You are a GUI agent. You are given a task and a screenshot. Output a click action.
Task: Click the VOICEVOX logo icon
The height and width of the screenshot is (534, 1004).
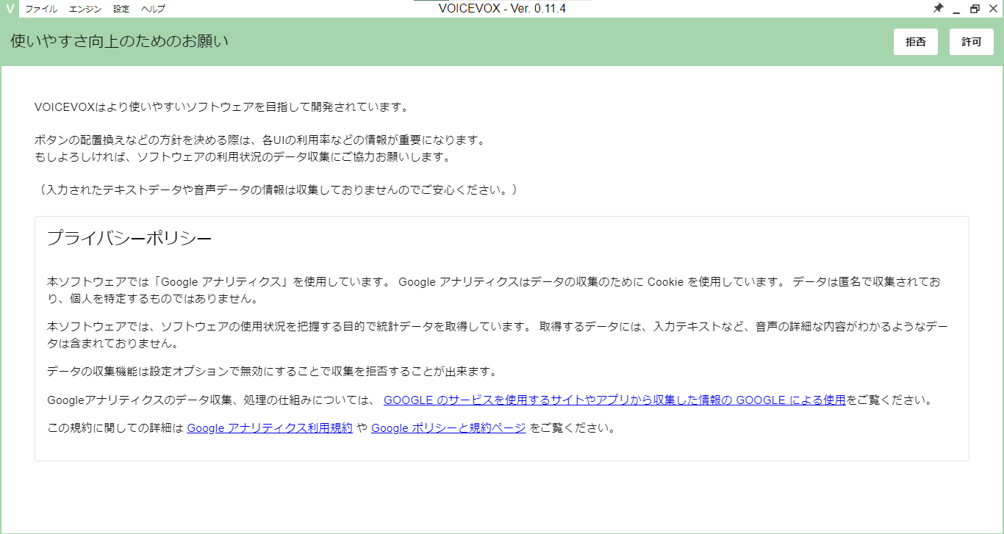tap(10, 9)
